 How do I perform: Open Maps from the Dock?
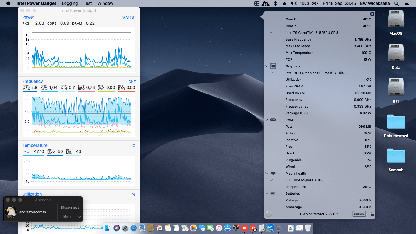(185, 228)
